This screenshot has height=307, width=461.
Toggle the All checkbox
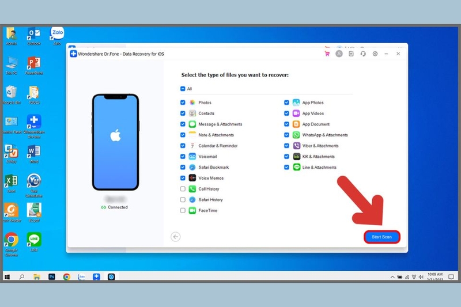(x=183, y=89)
